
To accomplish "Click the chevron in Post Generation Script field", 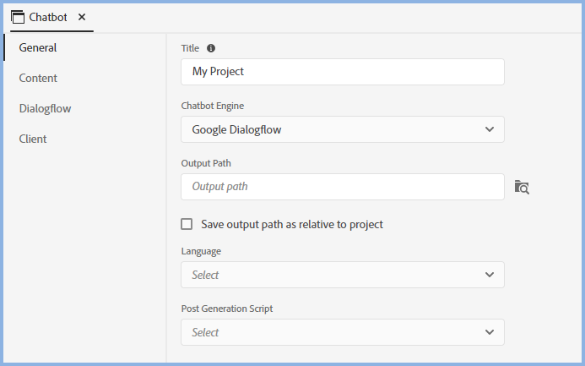I will point(490,332).
